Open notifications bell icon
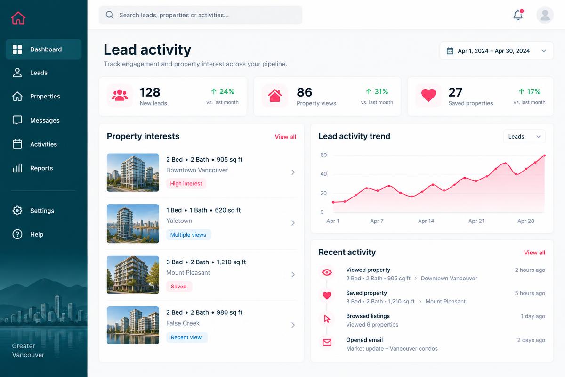 tap(518, 15)
